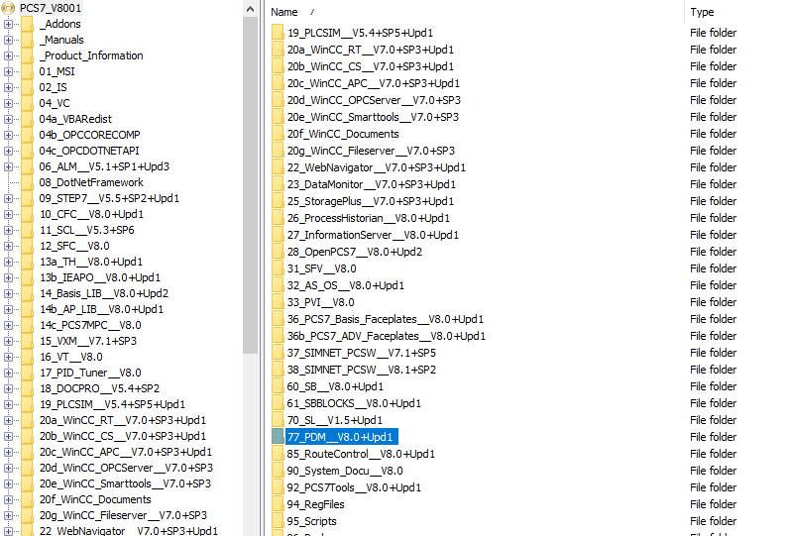Expand the 10_CFC__V8.0+Upd1 tree node
This screenshot has height=536, width=790.
click(x=8, y=215)
